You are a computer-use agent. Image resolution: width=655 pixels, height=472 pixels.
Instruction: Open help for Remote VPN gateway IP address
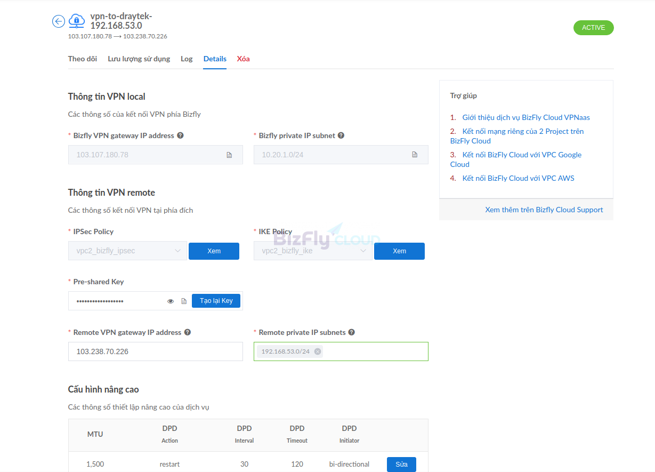[x=188, y=332]
